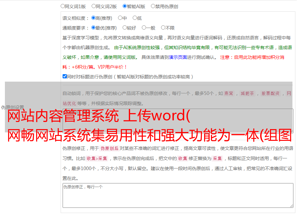Viewport: 297px width, 214px height.
Task: Click the green 由于AI系统原创性较强 notice text
Action: 177,52
